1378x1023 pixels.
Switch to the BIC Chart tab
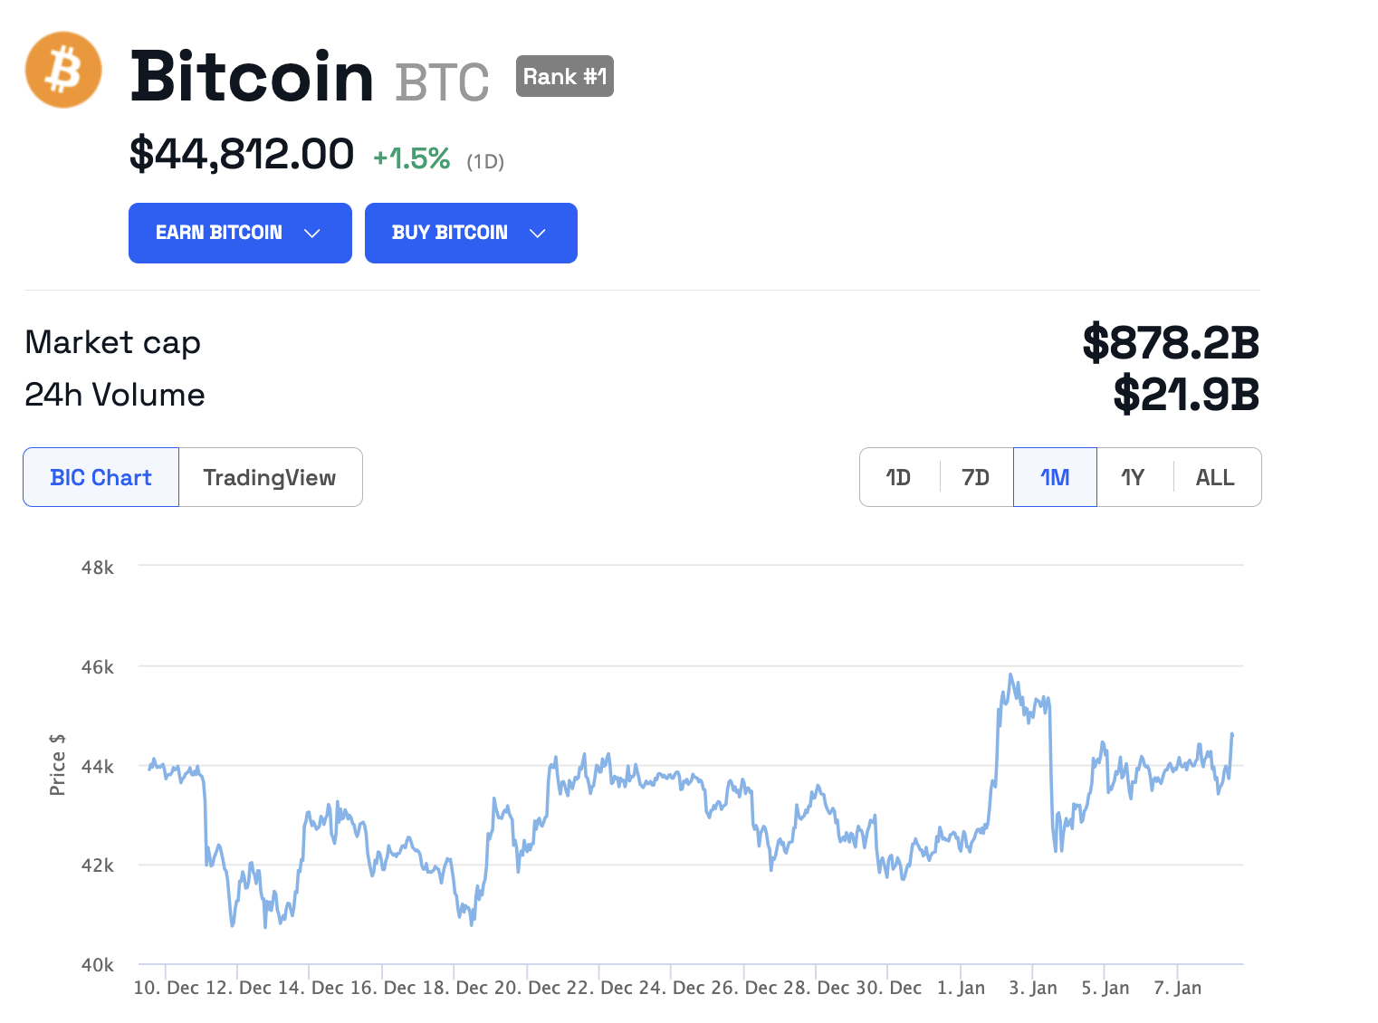pos(100,477)
